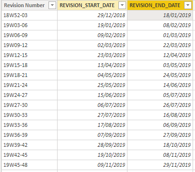Open the REVISION_END_DATE column filter dropdown
Screen dimensions: 195x172
[188, 5]
